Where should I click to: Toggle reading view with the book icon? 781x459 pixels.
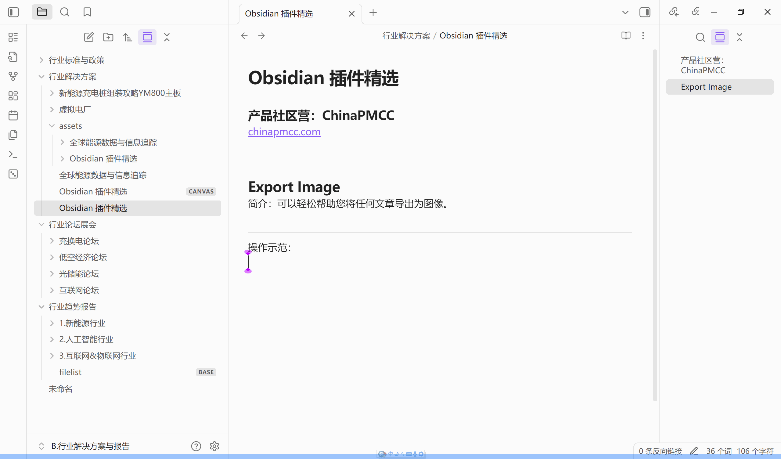[625, 36]
